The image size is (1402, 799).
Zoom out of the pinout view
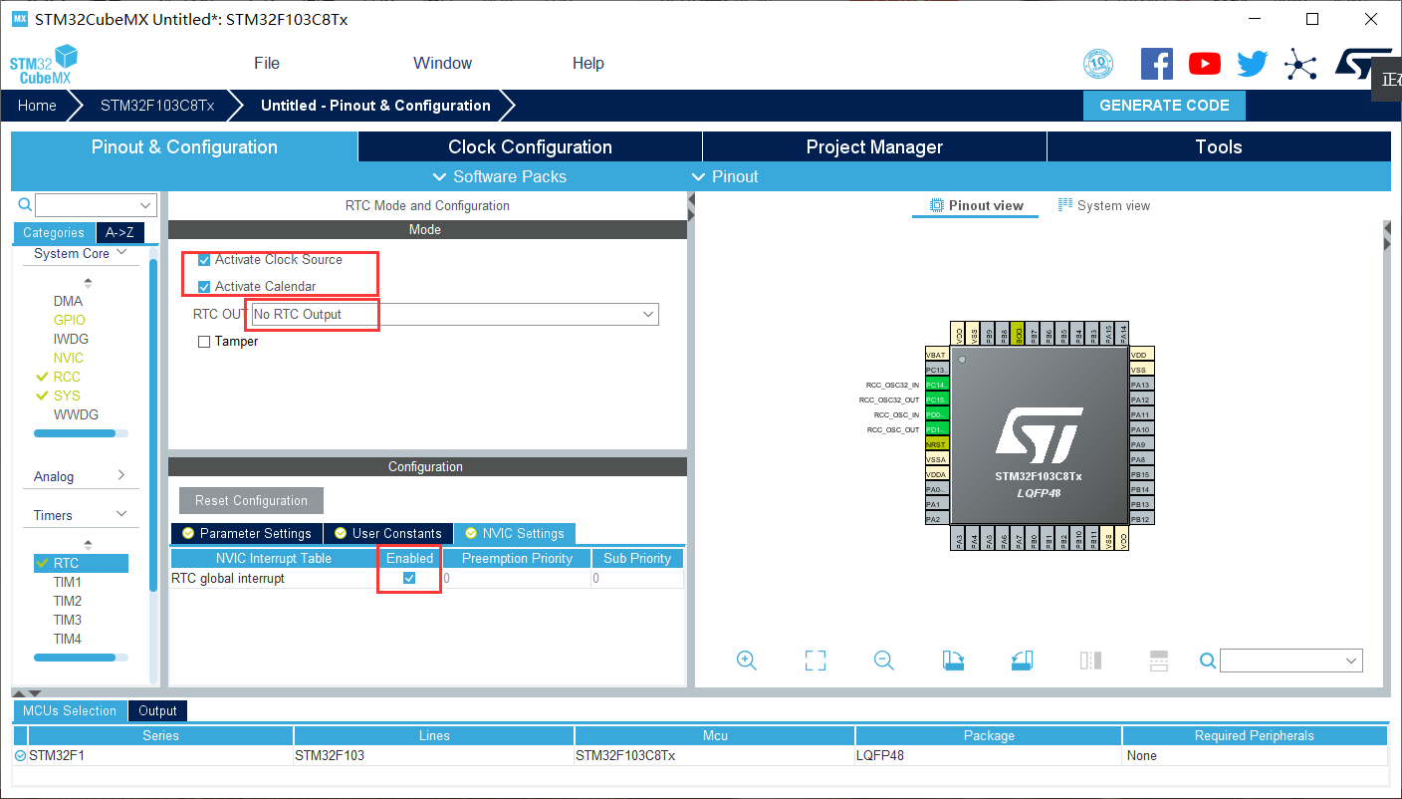pos(883,660)
